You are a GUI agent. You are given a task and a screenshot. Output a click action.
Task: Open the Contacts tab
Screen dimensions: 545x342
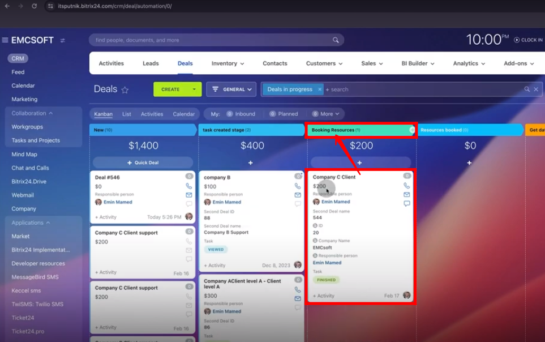[275, 63]
